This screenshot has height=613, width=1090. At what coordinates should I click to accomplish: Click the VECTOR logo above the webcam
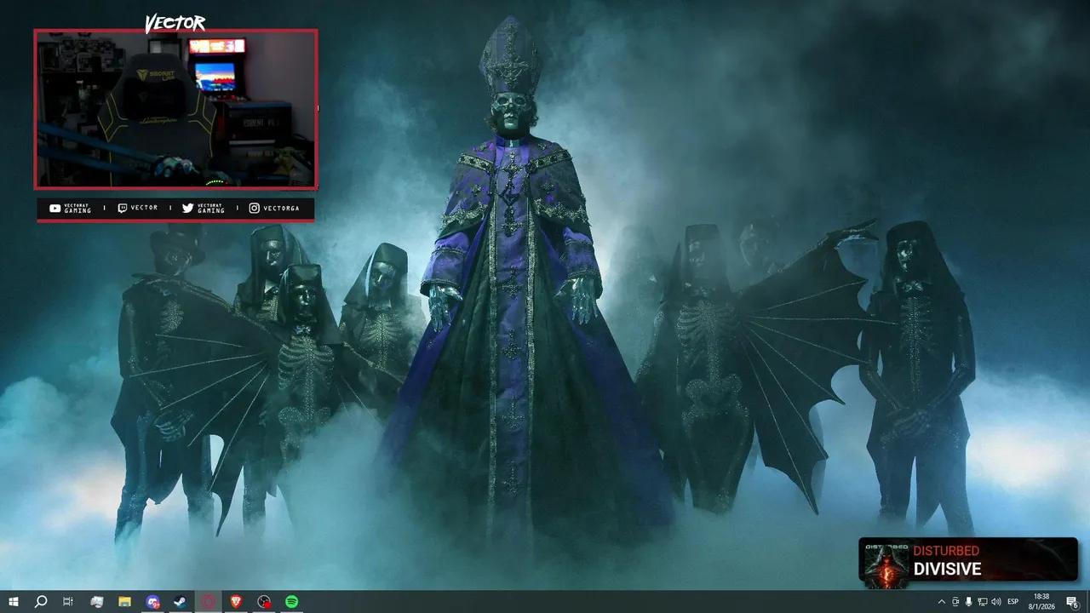175,23
